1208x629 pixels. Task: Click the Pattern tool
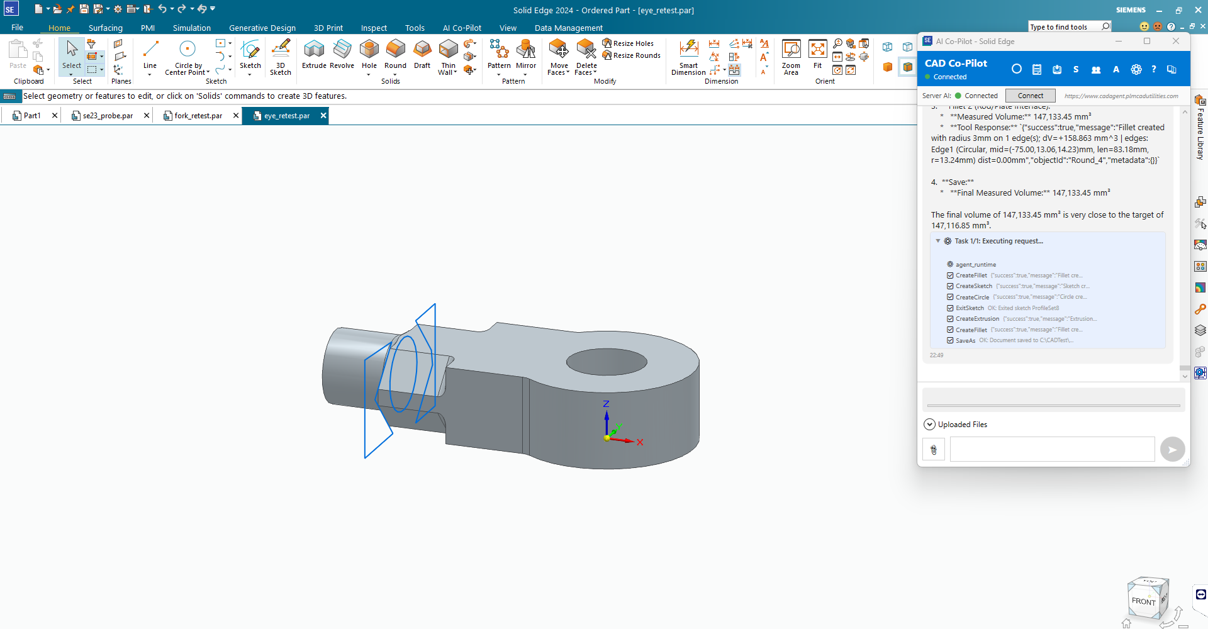pyautogui.click(x=499, y=54)
